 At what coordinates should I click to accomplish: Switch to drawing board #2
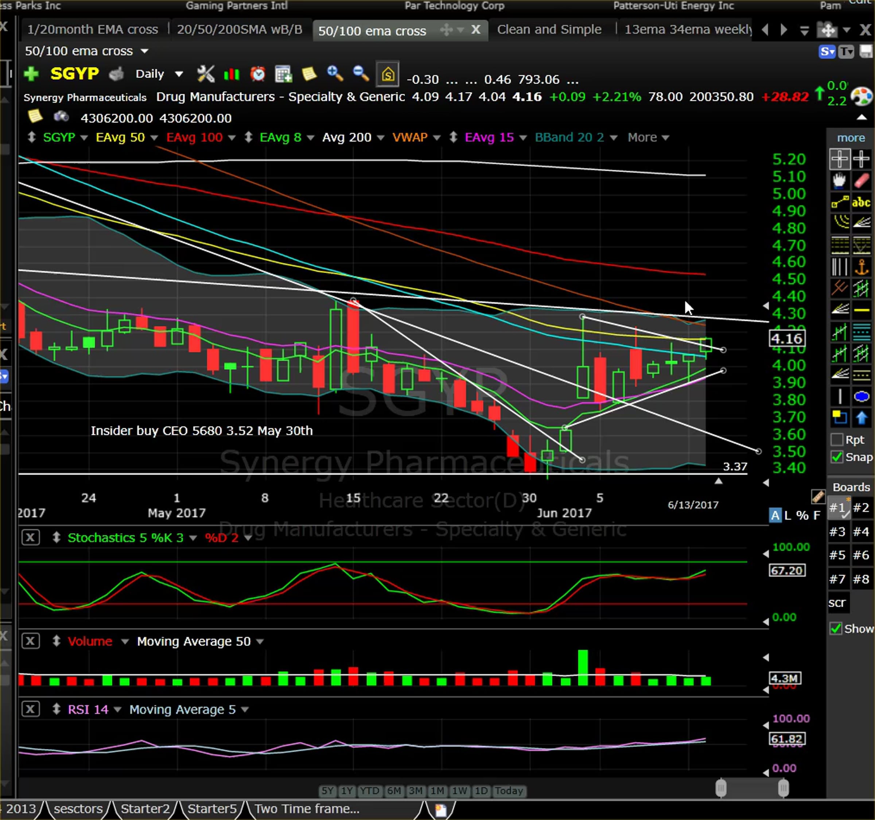point(862,508)
